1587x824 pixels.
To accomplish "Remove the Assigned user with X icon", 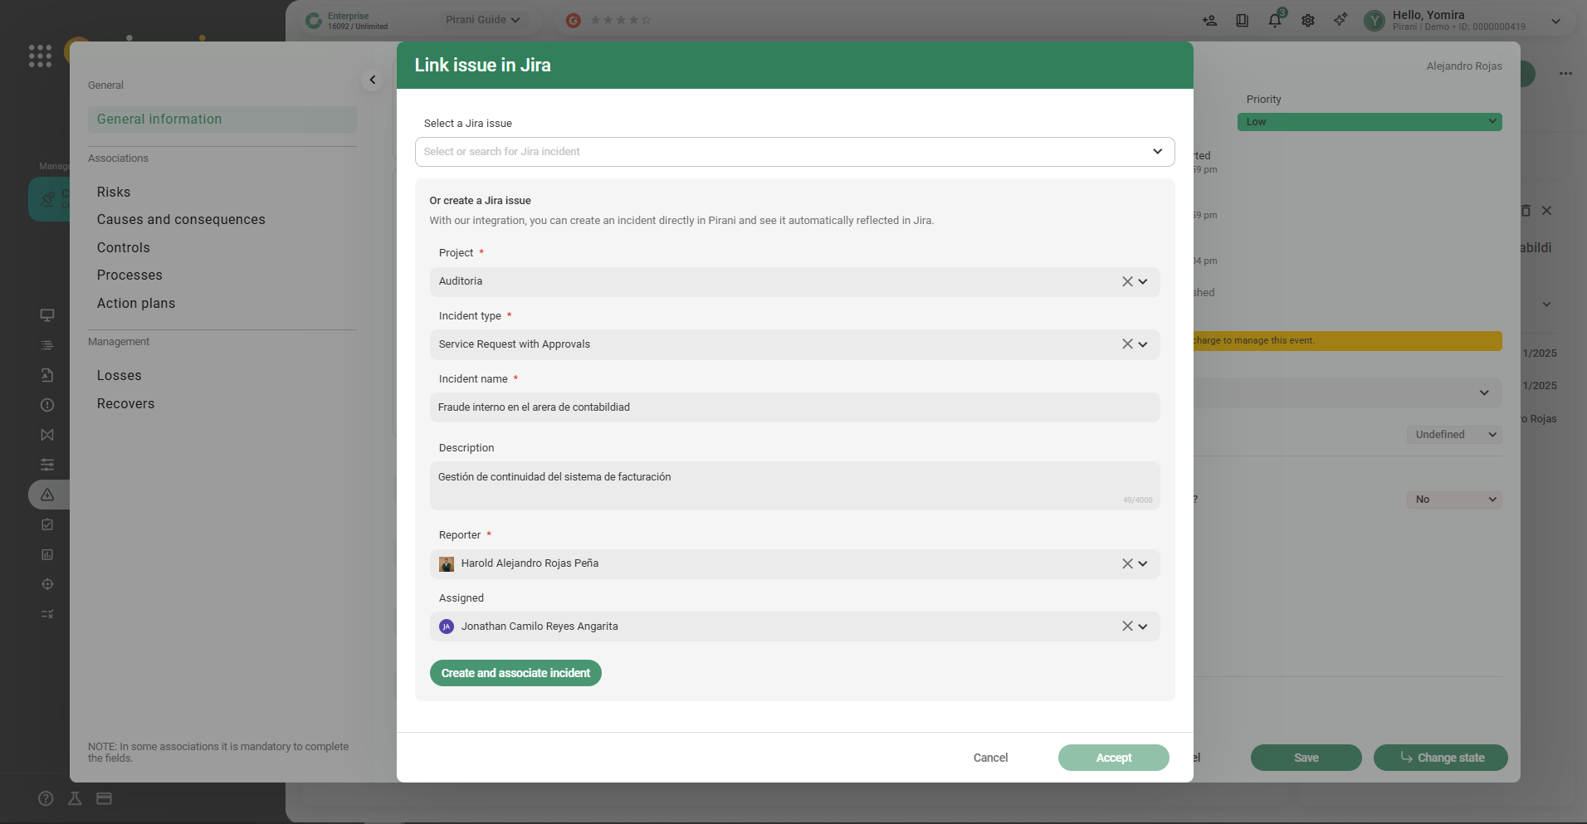I will click(1127, 627).
